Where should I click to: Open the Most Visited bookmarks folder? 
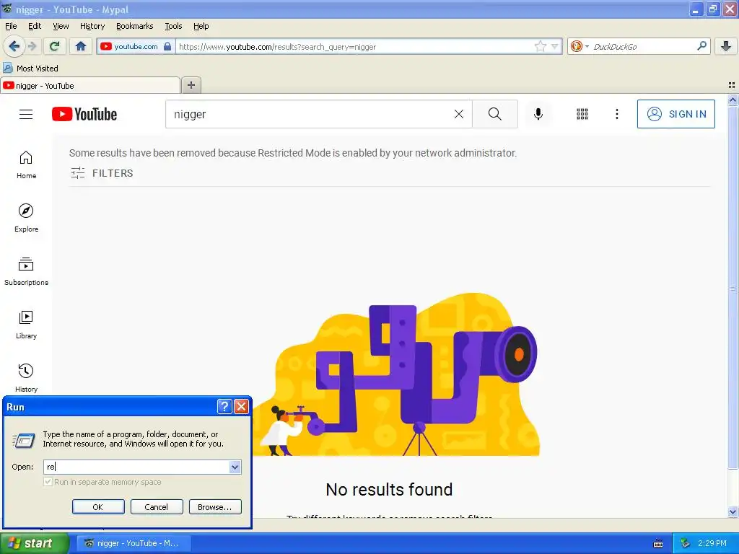tap(30, 69)
